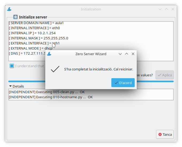Select the SERVER DOMAIN NAME line
The height and width of the screenshot is (147, 182).
point(36,23)
